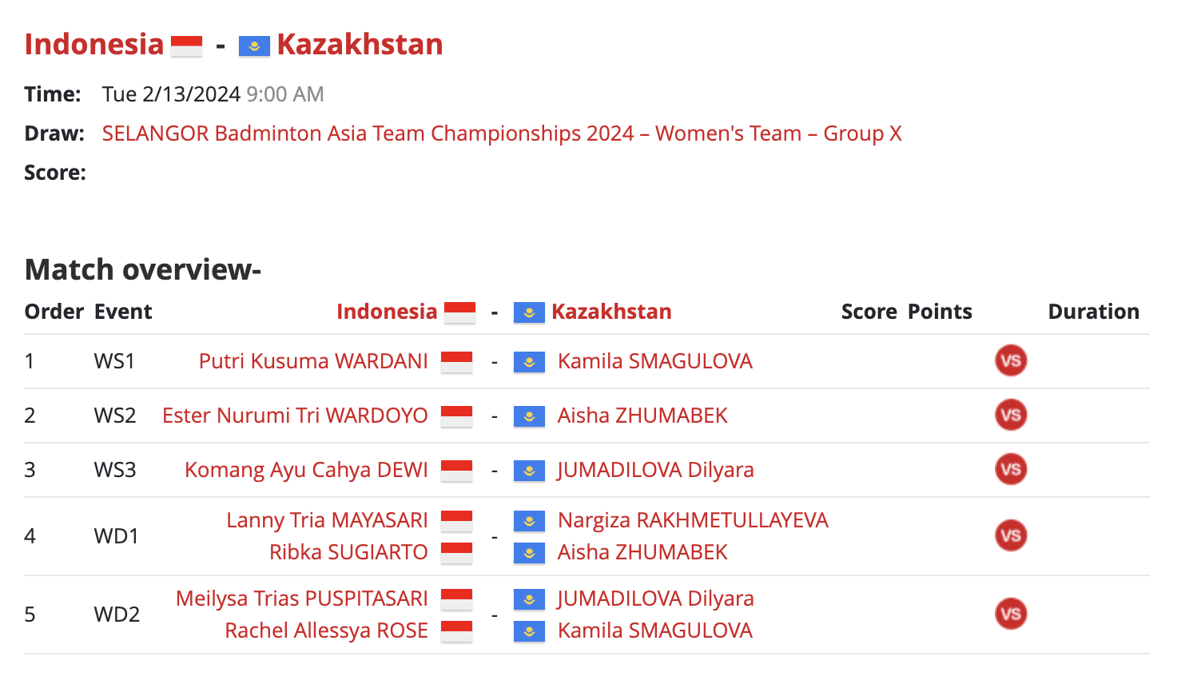Click the VS icon for WS3 match
The width and height of the screenshot is (1189, 700).
1011,469
